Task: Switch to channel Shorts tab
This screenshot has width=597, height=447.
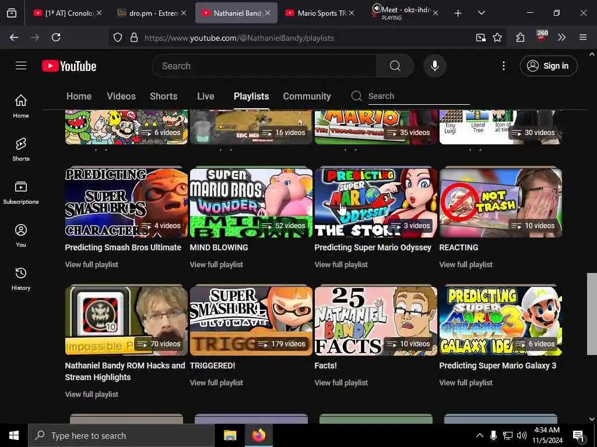Action: [164, 96]
